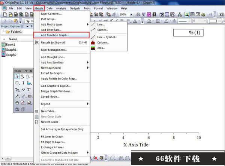Click the New XY Scaler icon
The width and height of the screenshot is (225, 166).
click(x=36, y=122)
